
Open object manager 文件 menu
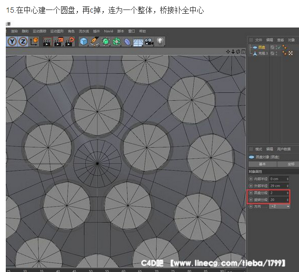tap(258, 40)
